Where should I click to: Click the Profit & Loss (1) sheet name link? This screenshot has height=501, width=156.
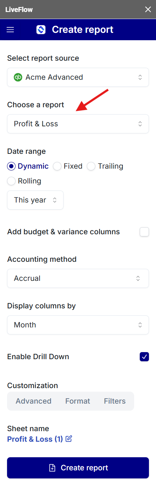35,439
